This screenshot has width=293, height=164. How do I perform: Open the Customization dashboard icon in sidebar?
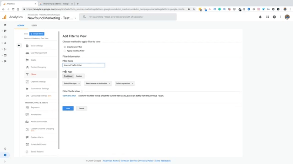tap(5, 31)
